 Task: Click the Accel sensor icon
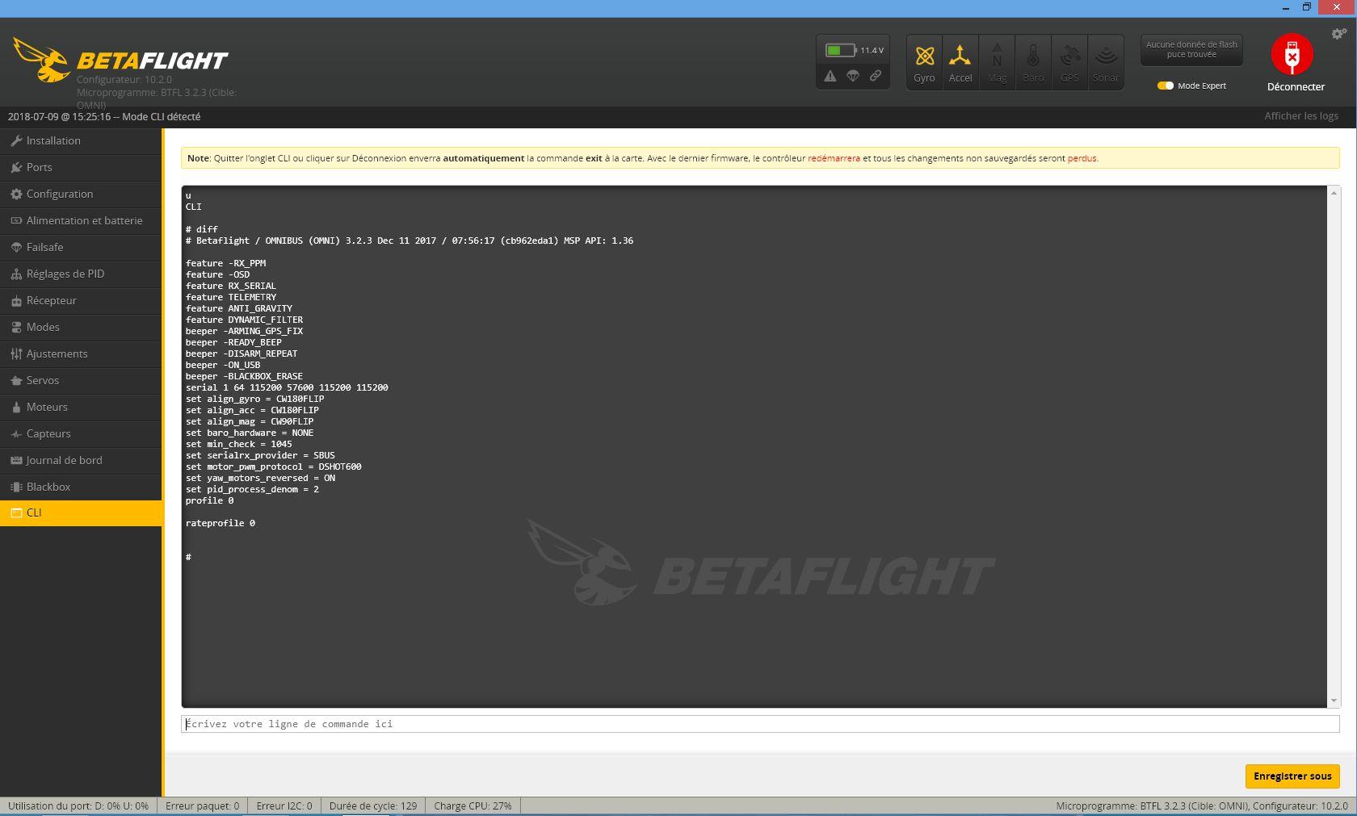click(960, 56)
